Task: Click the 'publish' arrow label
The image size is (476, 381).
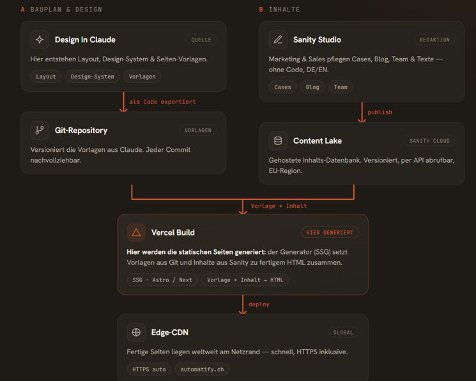Action: [x=380, y=112]
